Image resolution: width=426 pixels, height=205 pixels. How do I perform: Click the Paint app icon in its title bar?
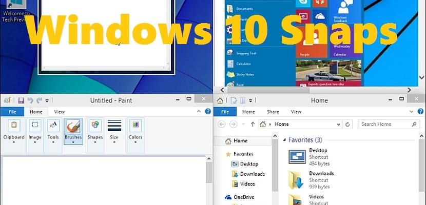[7, 100]
